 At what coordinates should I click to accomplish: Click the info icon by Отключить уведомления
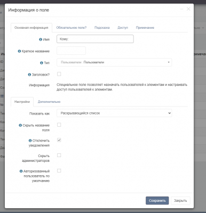click(30, 141)
